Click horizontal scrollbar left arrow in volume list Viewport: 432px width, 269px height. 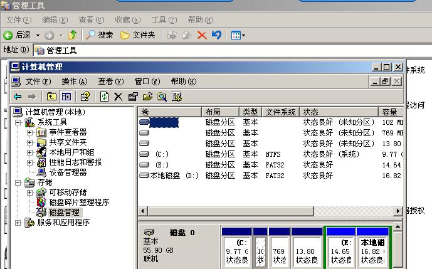142,211
